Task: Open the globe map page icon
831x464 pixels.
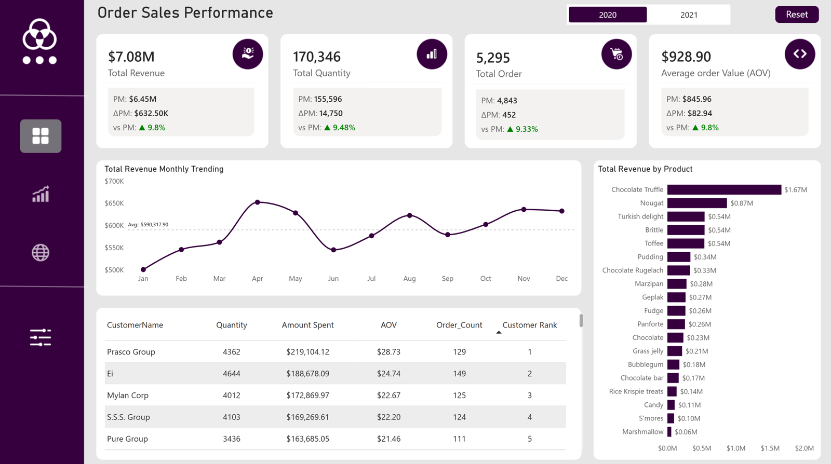Action: [41, 253]
